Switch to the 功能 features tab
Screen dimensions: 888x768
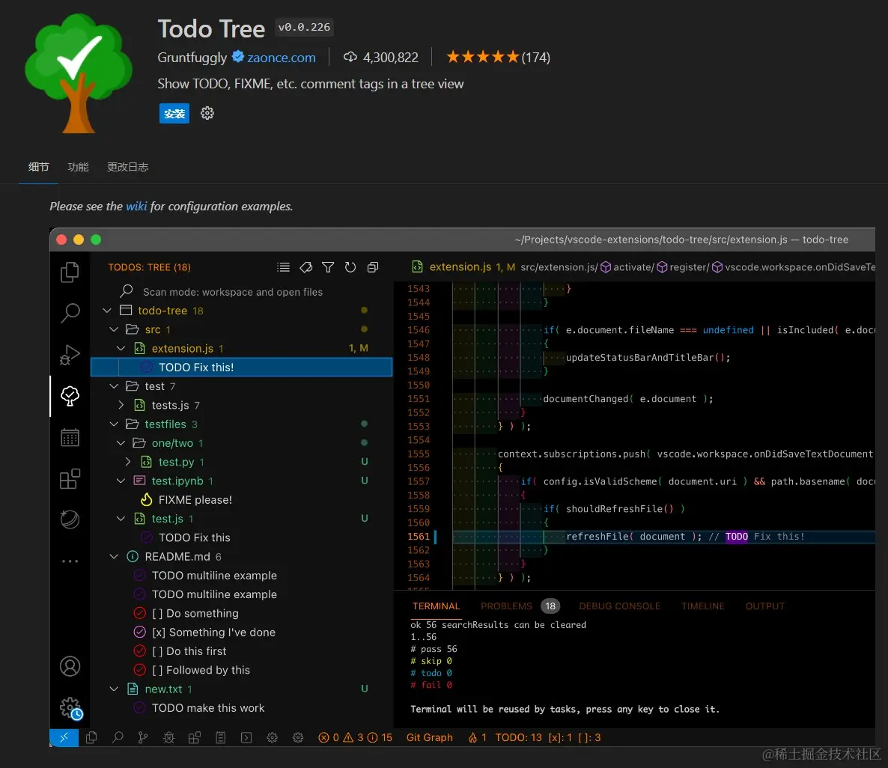(x=78, y=167)
